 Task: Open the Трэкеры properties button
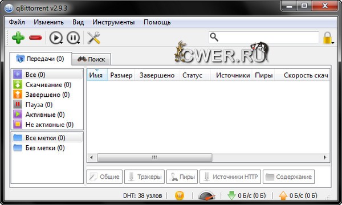pyautogui.click(x=144, y=177)
